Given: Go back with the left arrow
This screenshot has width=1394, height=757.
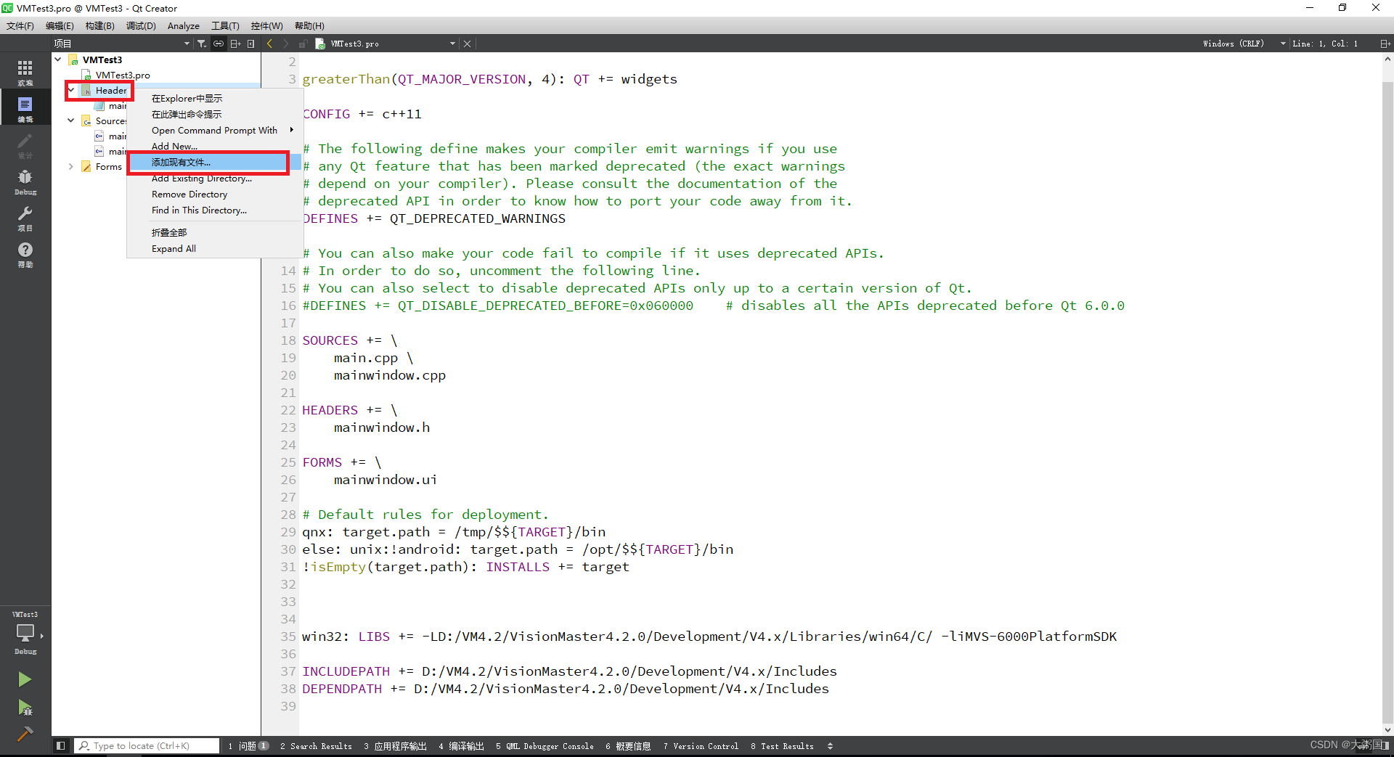Looking at the screenshot, I should (x=270, y=44).
